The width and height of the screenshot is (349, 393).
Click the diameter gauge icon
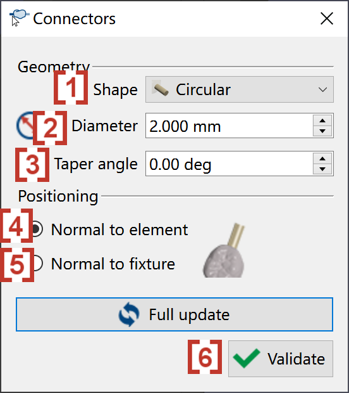click(x=26, y=126)
